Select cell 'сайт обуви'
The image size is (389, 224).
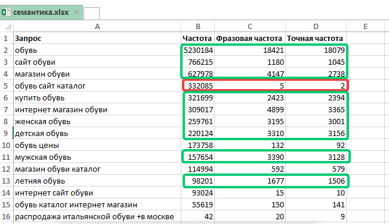click(x=97, y=62)
